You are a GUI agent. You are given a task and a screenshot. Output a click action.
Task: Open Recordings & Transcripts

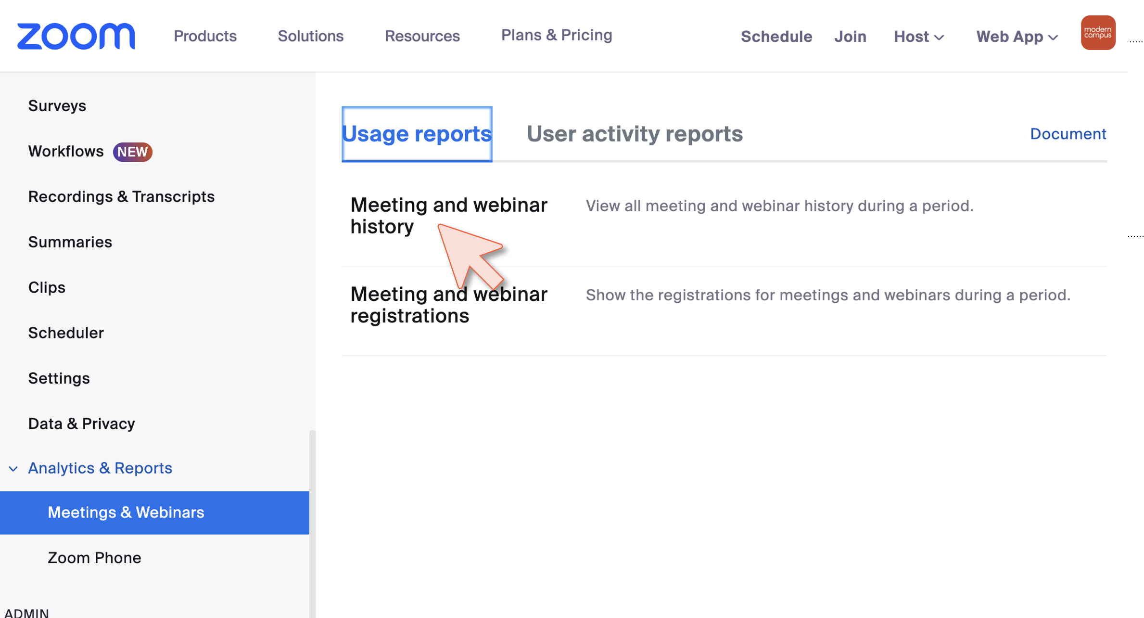point(121,196)
